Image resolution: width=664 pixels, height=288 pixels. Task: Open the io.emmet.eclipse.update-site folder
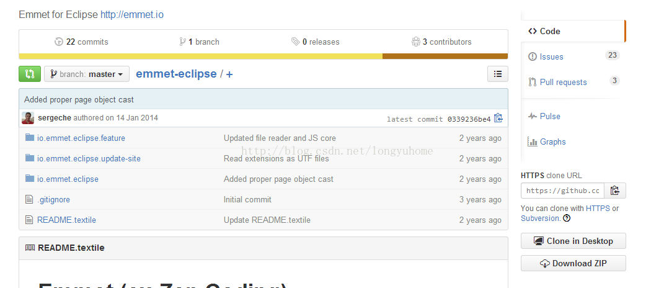pyautogui.click(x=89, y=159)
